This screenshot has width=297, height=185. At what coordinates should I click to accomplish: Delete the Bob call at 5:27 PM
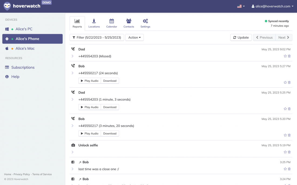pos(289,82)
